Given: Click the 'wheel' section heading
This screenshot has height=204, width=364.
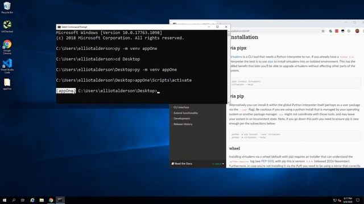Looking at the screenshot, I should point(234,148).
